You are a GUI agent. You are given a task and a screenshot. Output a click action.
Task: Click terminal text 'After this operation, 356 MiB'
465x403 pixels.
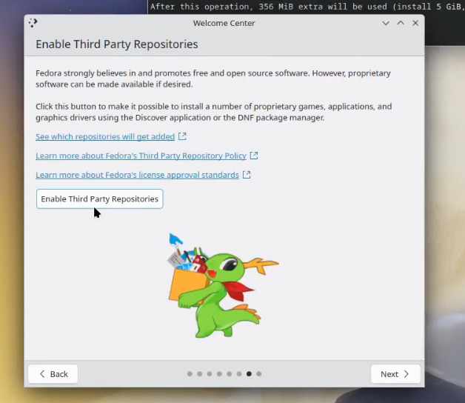coord(224,7)
